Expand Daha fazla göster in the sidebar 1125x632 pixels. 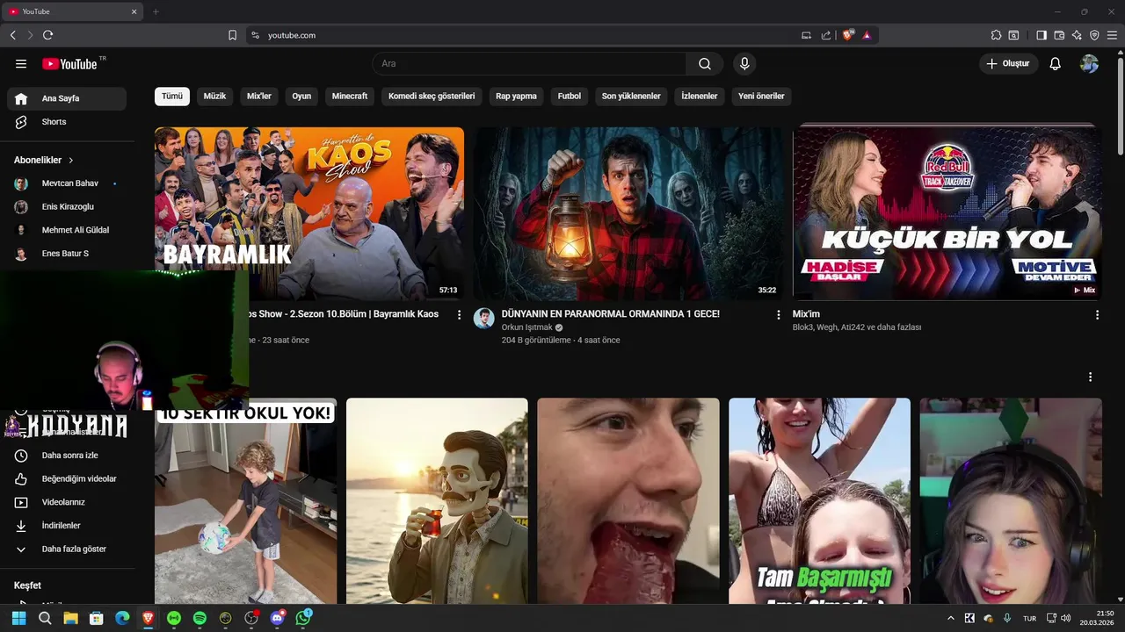[67, 549]
